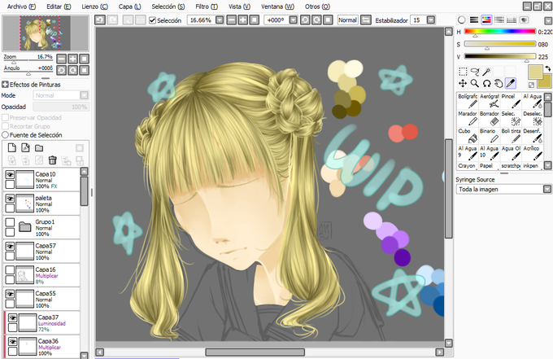This screenshot has width=553, height=359.
Task: Show the Grupo1 folder
Action: (10, 222)
